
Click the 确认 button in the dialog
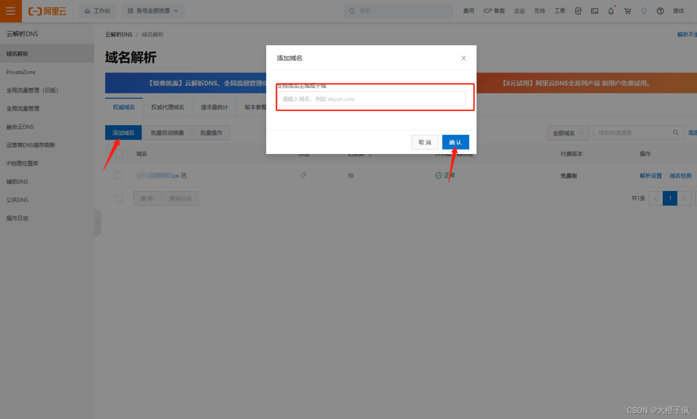456,142
